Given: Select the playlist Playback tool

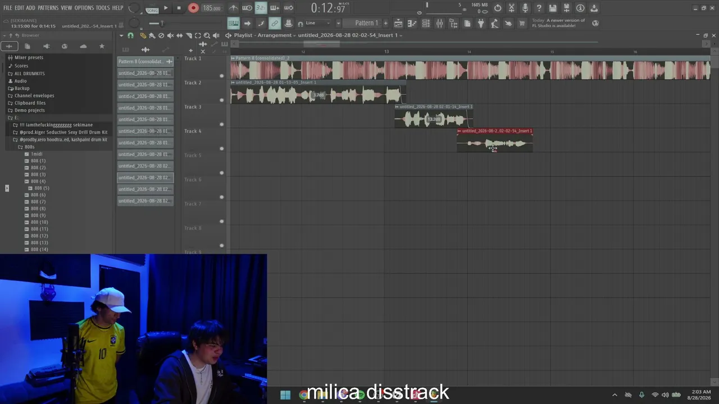Looking at the screenshot, I should [216, 35].
